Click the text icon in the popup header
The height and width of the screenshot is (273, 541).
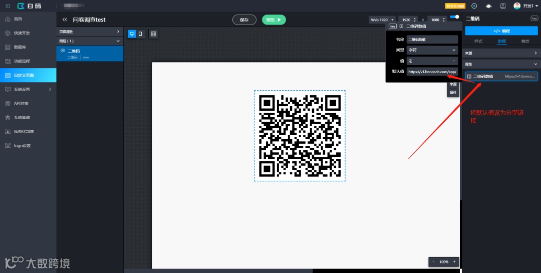click(401, 26)
